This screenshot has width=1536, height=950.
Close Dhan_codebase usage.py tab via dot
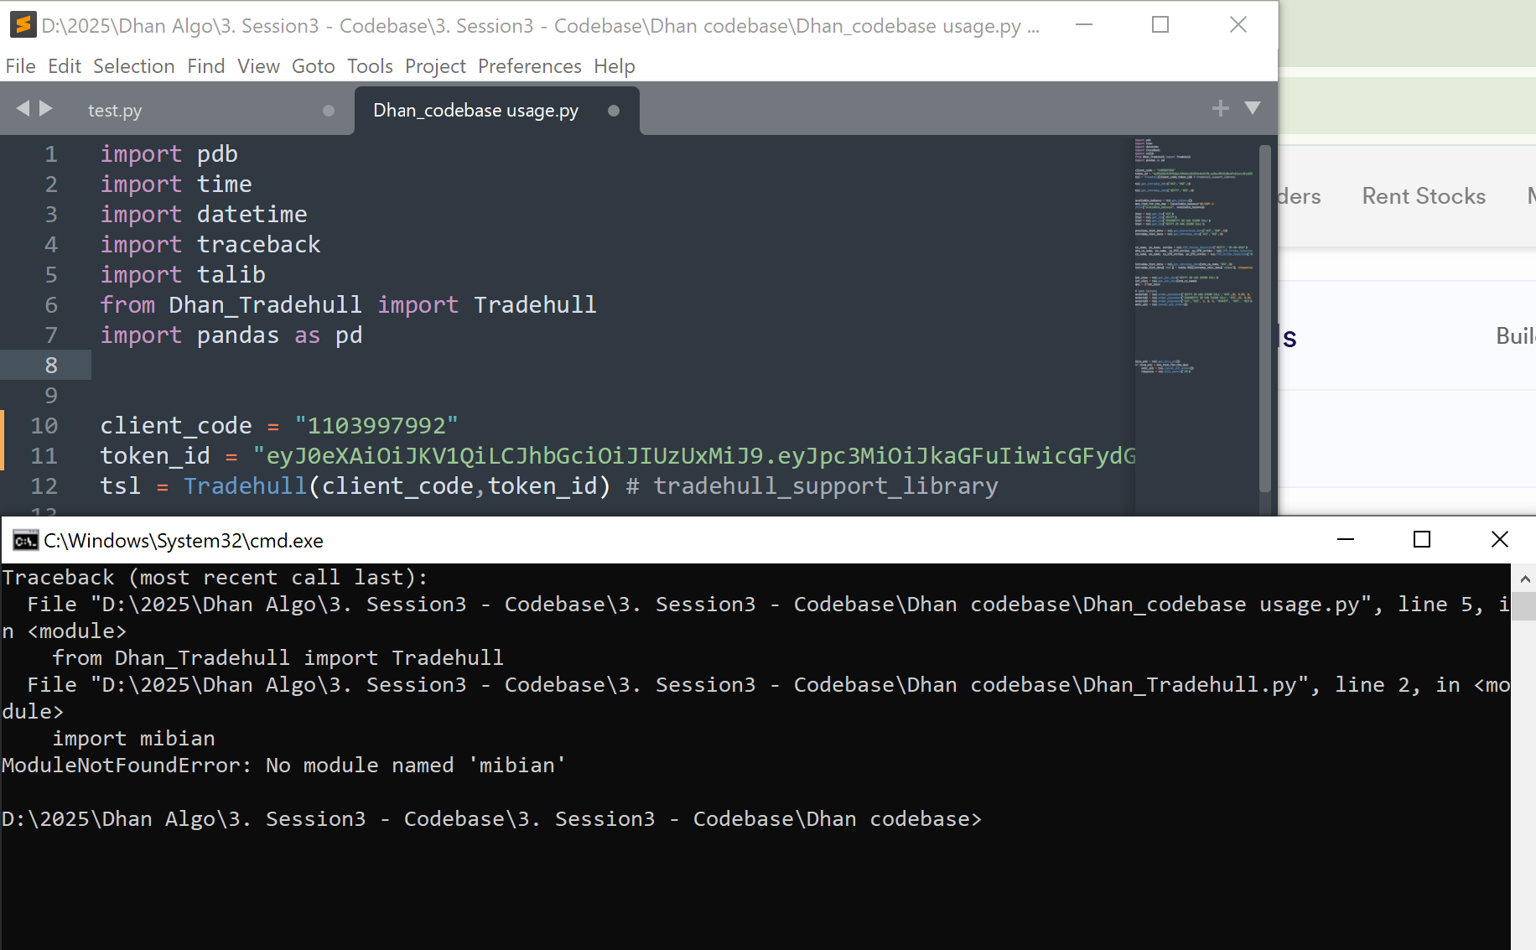[614, 111]
